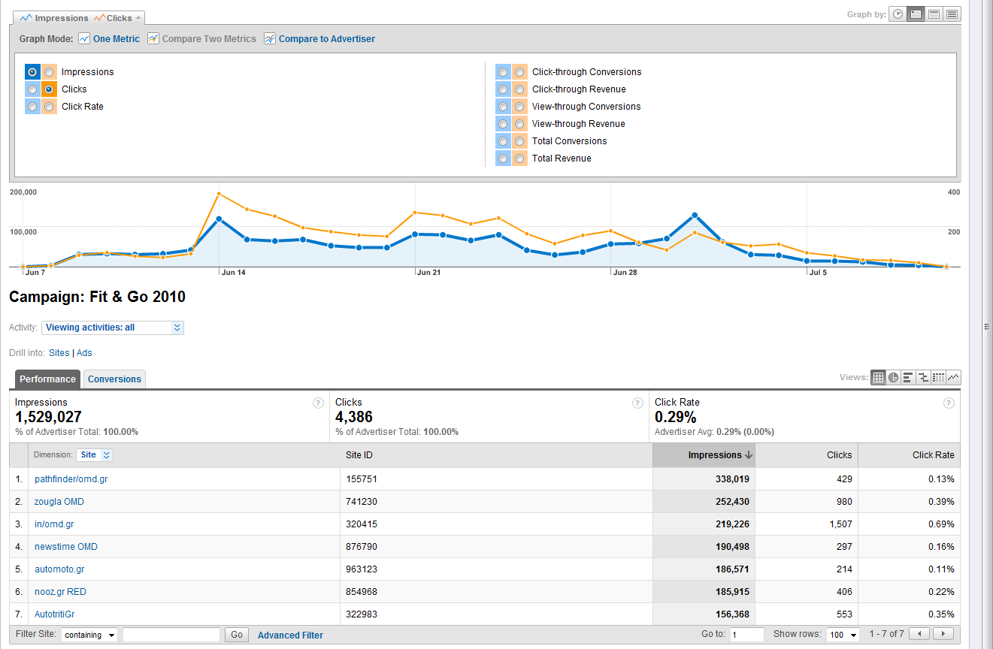Click the Go filter button

tap(237, 635)
